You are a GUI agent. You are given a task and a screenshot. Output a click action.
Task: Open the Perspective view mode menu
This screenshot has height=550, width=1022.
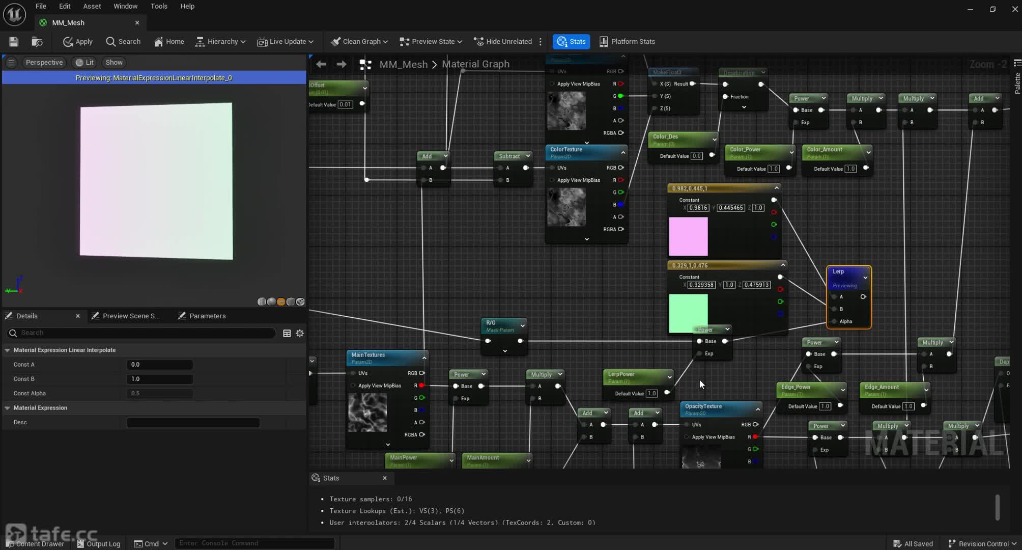point(44,63)
